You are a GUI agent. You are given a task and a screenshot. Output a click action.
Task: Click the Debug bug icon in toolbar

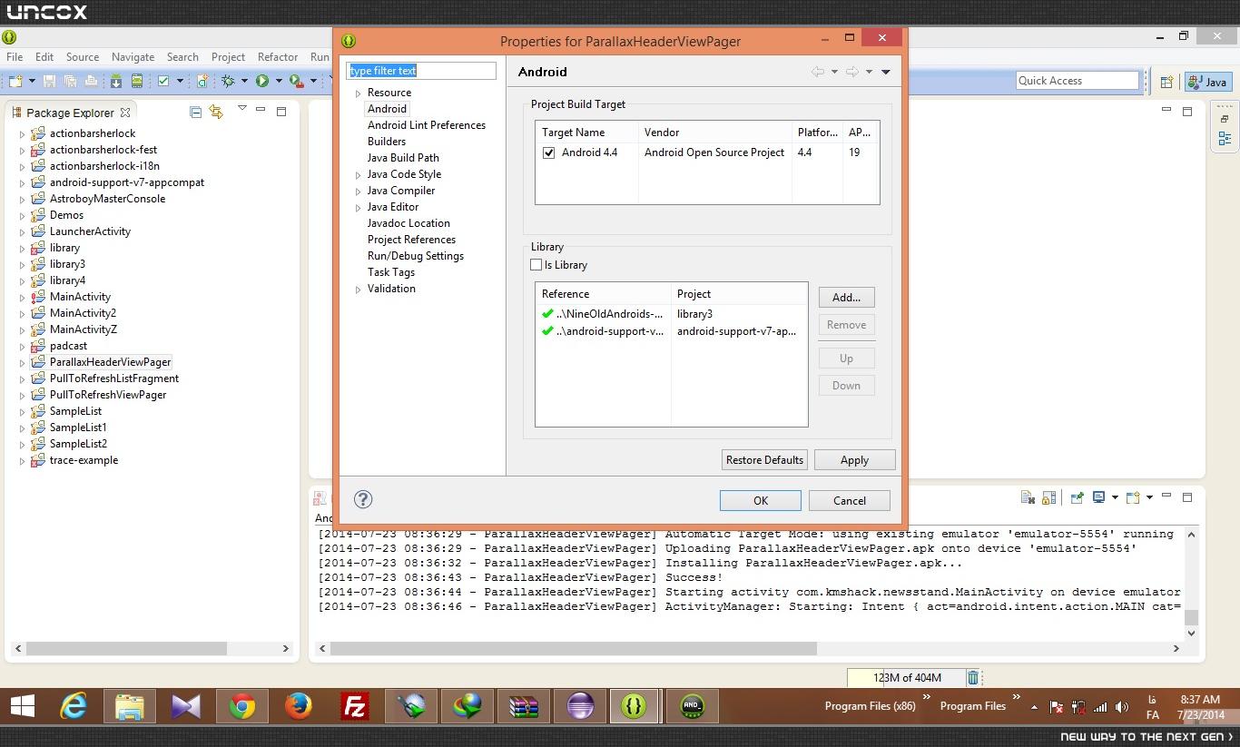coord(228,81)
